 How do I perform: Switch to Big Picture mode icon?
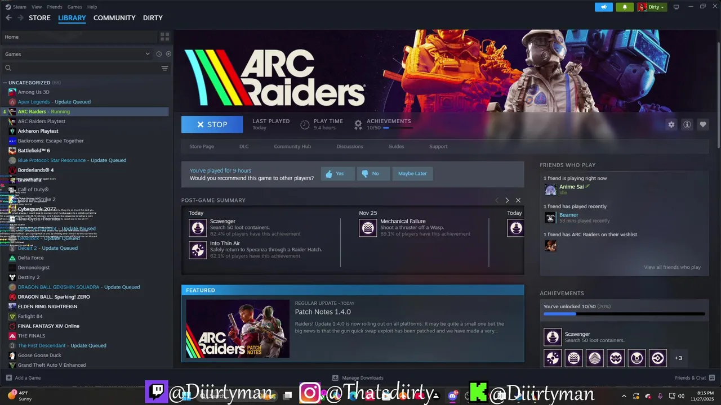[677, 7]
